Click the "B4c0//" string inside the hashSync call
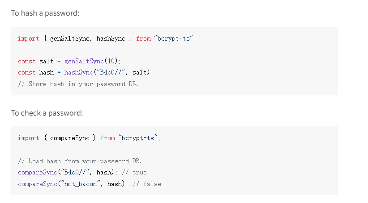 click(111, 72)
